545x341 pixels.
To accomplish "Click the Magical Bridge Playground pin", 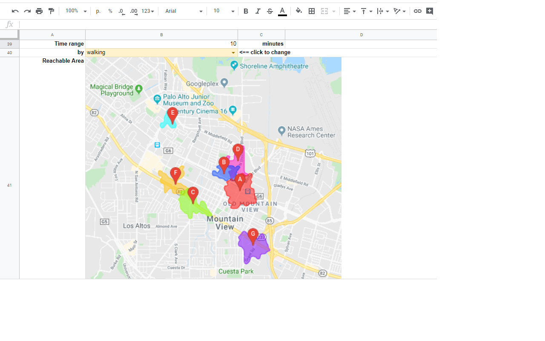I will [x=139, y=90].
